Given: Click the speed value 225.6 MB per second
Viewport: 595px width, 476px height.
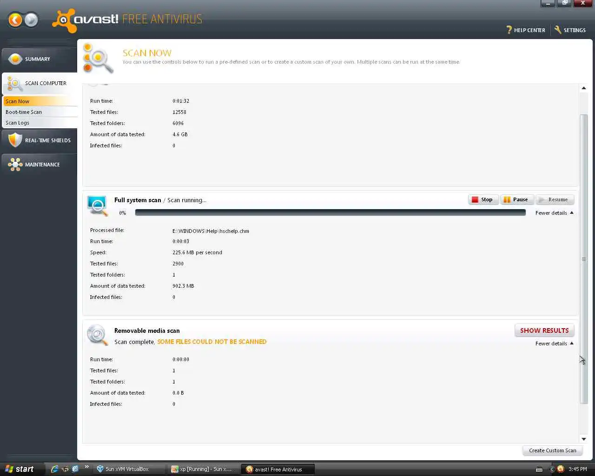Looking at the screenshot, I should (197, 252).
